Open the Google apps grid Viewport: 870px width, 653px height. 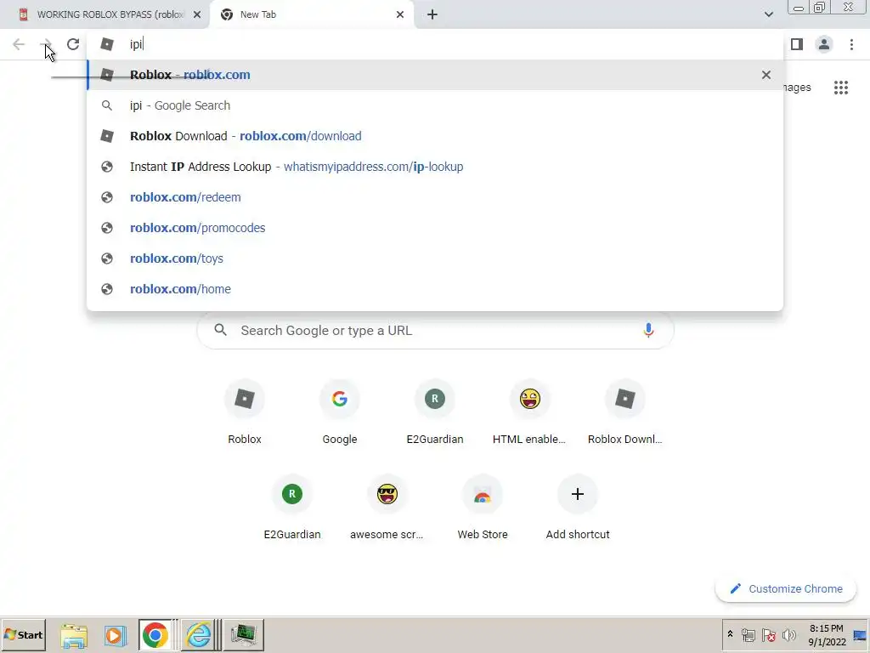[x=840, y=88]
